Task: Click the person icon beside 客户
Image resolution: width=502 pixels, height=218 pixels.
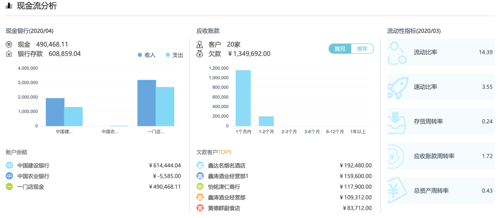Action: [x=200, y=45]
